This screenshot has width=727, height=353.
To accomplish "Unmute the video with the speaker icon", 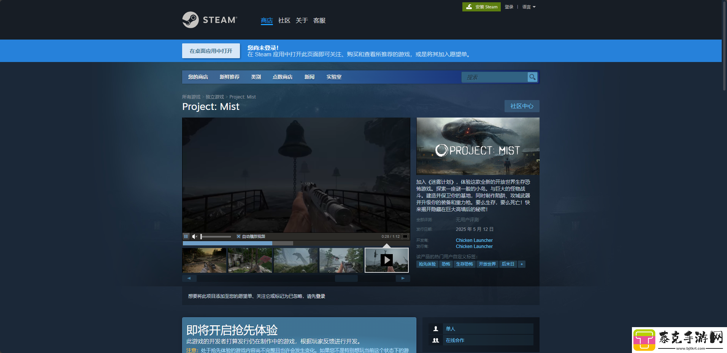I will point(195,236).
